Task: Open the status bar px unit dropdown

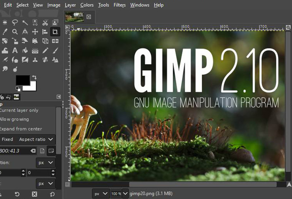Action: coord(101,194)
